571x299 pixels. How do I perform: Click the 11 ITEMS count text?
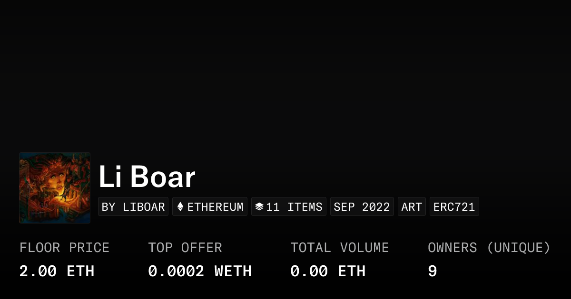click(294, 207)
